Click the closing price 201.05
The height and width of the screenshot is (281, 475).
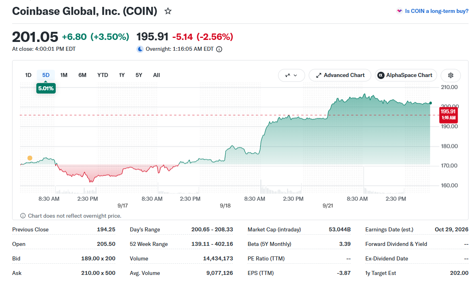pyautogui.click(x=35, y=37)
